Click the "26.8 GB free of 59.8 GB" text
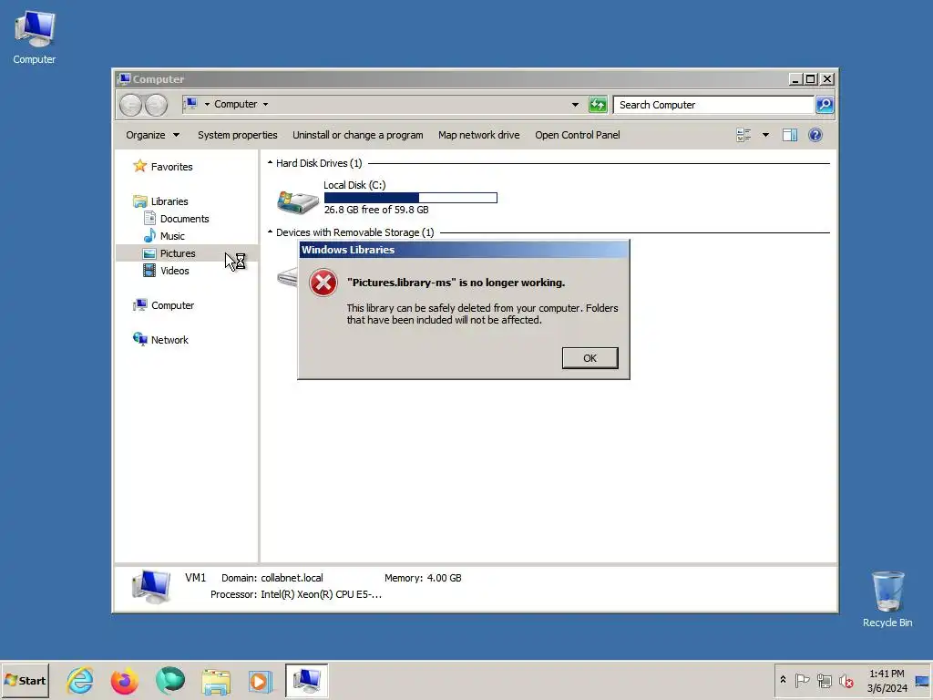The image size is (933, 700). click(x=376, y=210)
